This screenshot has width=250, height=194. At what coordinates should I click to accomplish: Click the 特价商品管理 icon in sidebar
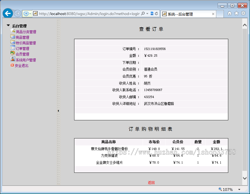tap(12, 42)
